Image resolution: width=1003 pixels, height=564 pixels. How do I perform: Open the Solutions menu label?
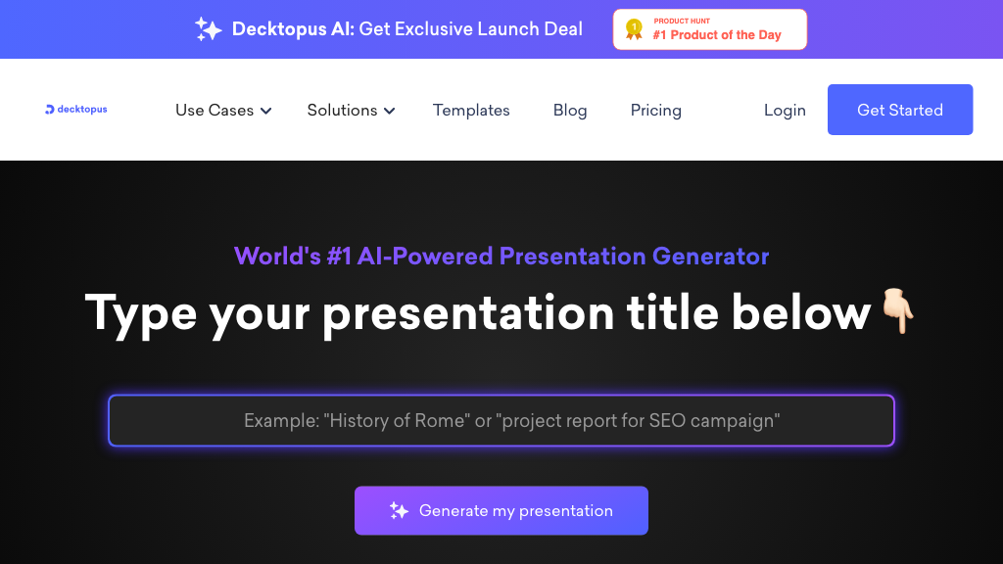pos(342,110)
